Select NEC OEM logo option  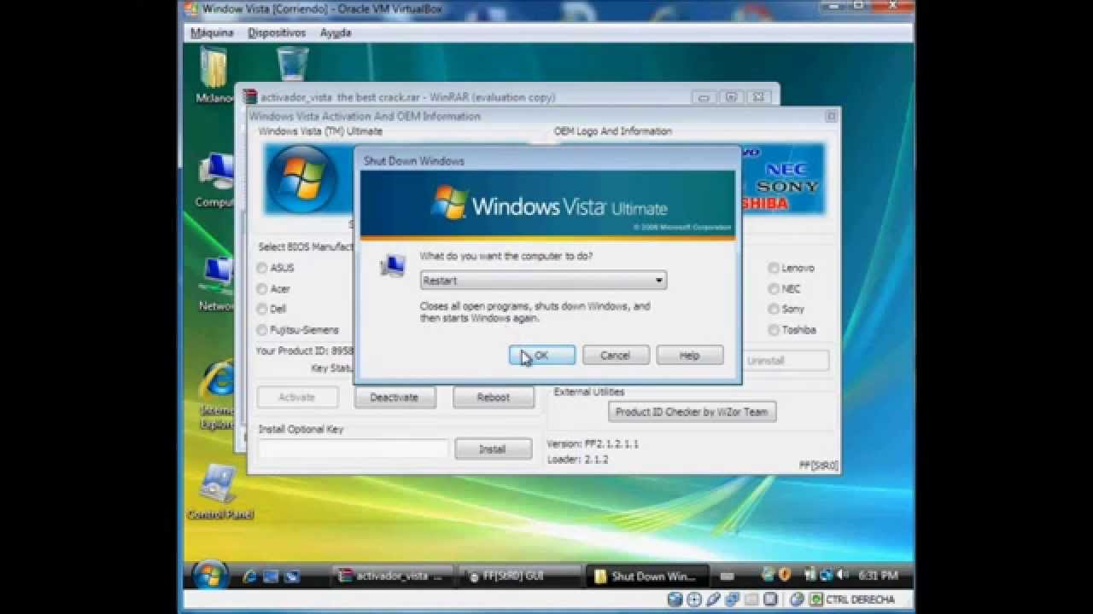pos(784,288)
